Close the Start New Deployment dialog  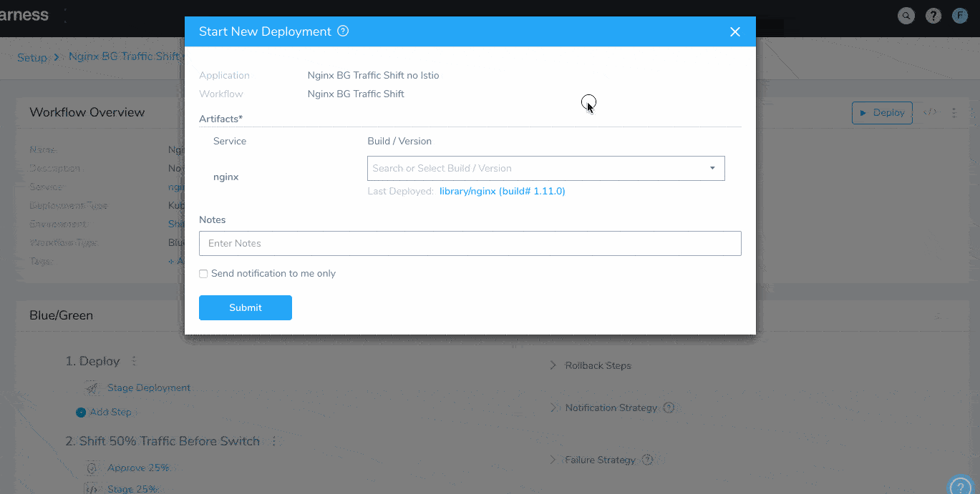pos(734,32)
